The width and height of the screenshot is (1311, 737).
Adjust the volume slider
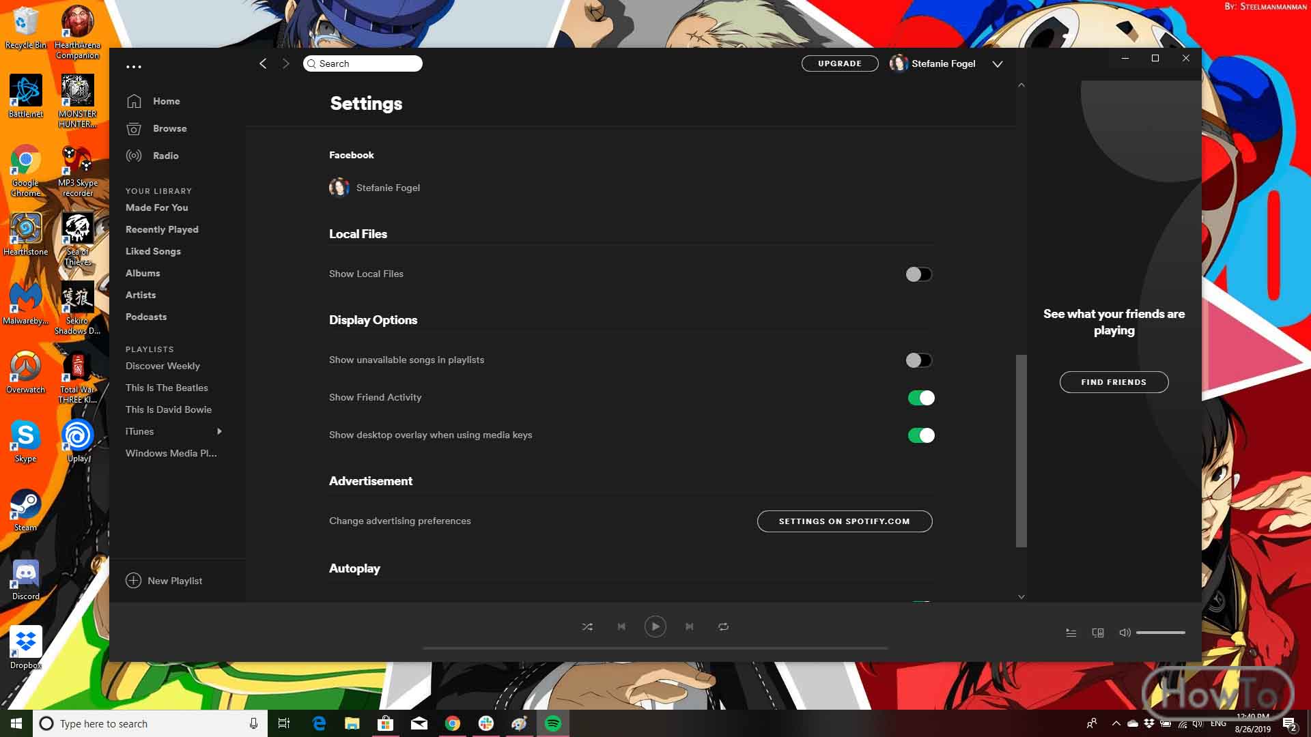[x=1160, y=633]
